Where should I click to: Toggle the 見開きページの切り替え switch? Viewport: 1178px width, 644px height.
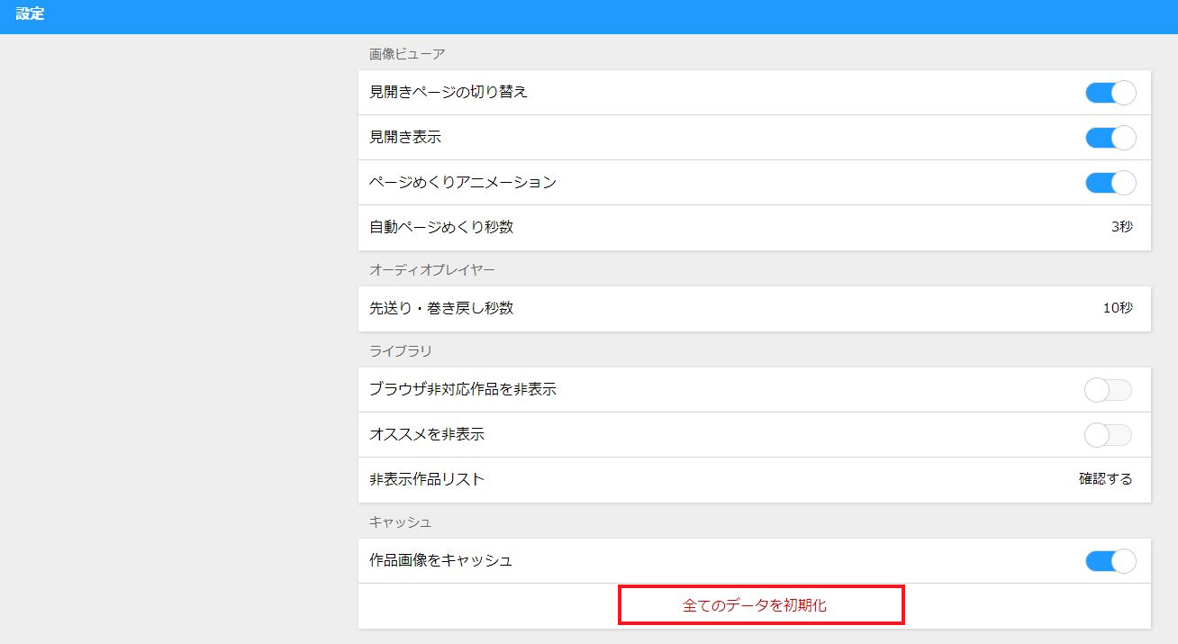click(x=1110, y=93)
